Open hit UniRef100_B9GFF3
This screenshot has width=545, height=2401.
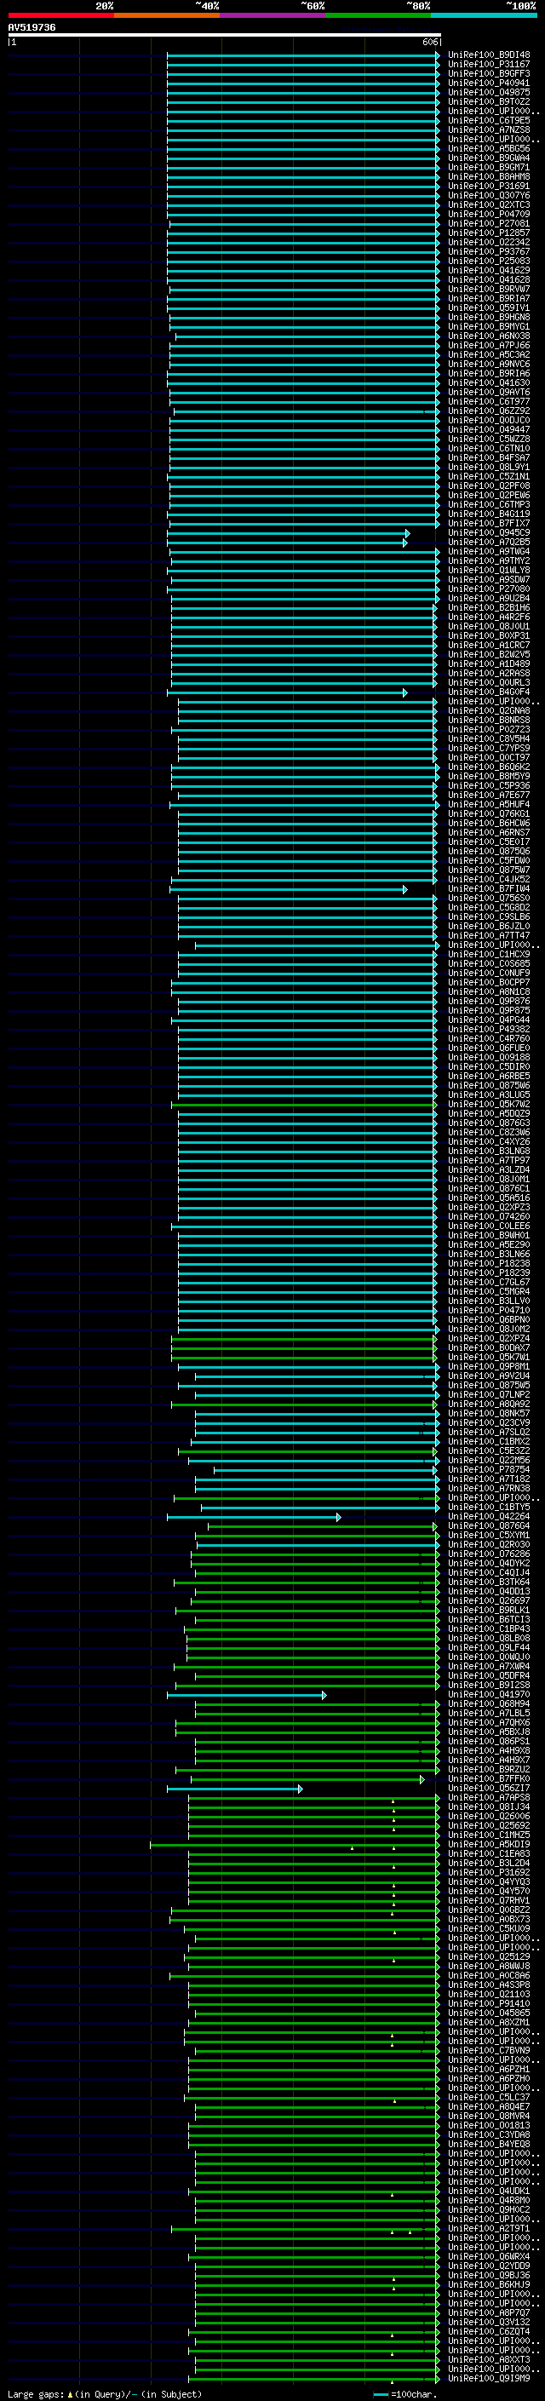tap(489, 73)
